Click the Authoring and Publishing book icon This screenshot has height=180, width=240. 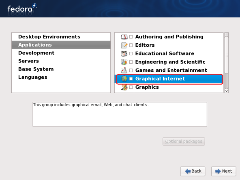tap(124, 37)
